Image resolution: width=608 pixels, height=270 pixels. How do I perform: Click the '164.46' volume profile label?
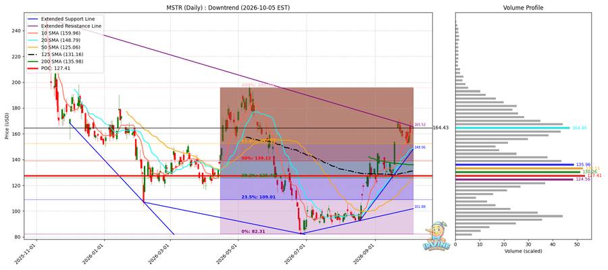[578, 128]
